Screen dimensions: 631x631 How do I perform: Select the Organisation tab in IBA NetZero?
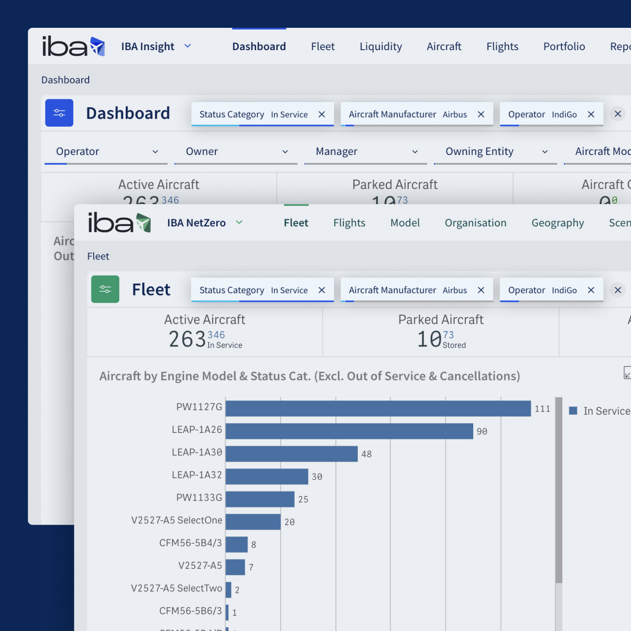click(x=476, y=223)
